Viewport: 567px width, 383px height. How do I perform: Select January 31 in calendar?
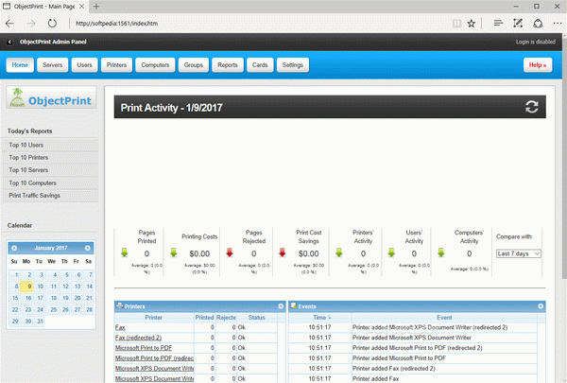click(x=40, y=322)
